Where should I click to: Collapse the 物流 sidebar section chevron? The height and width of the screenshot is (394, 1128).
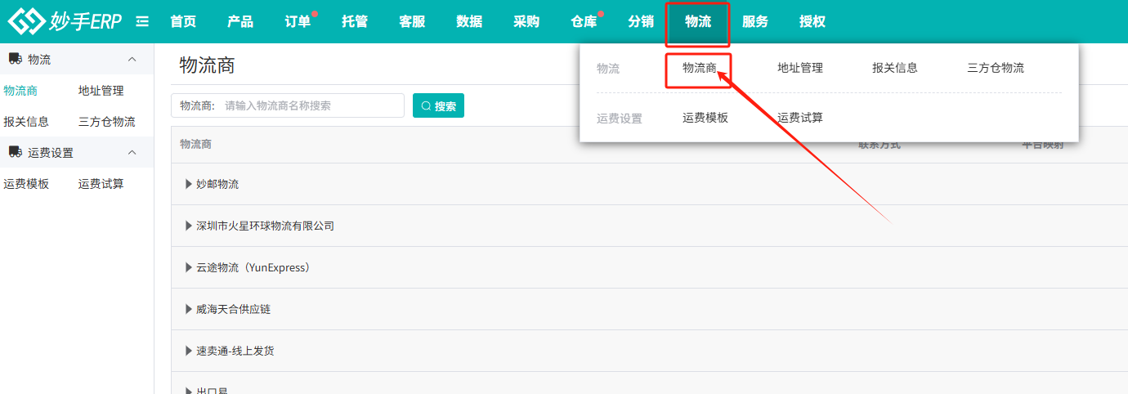132,60
